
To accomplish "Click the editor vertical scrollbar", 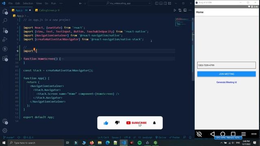I will tap(193, 49).
